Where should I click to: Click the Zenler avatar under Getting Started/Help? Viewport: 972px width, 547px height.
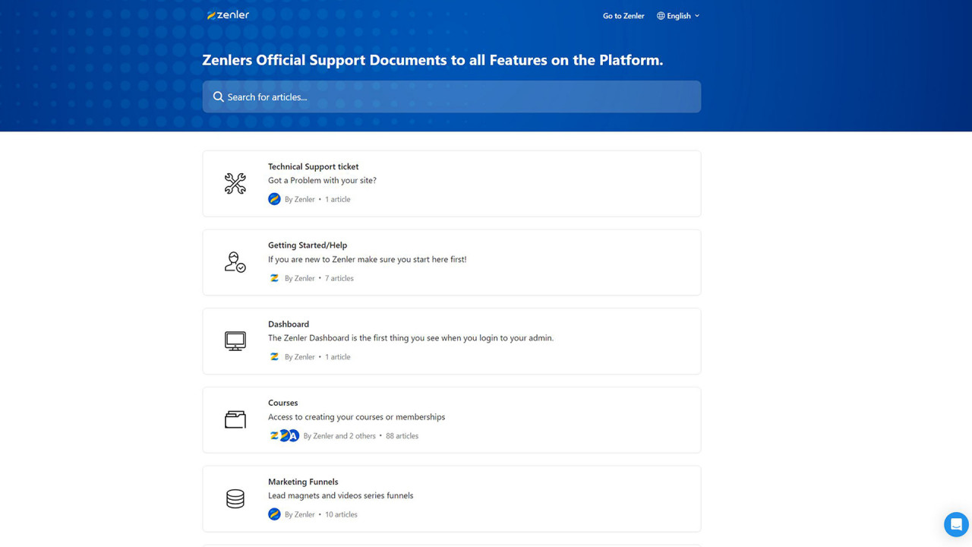click(x=274, y=278)
